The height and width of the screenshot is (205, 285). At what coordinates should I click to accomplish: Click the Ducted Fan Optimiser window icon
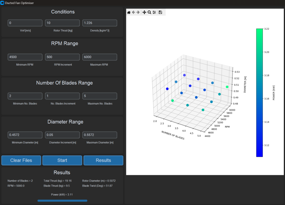click(2, 3)
